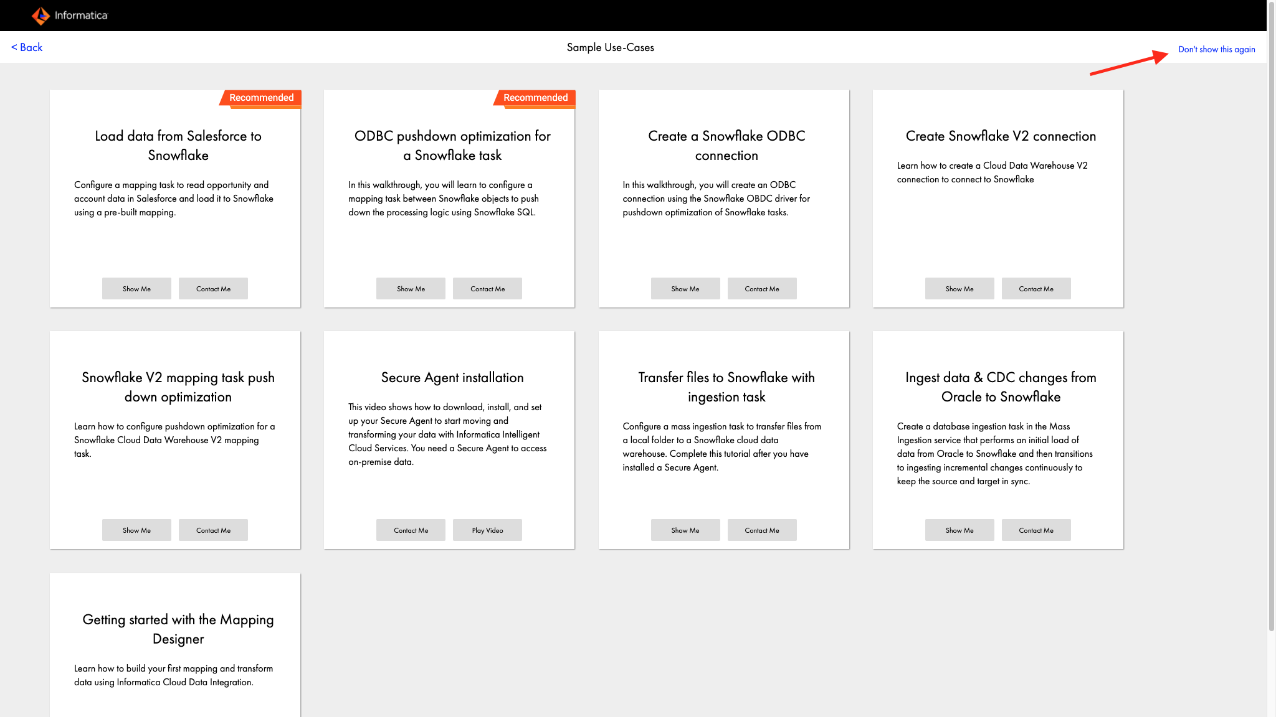Show Me for Ingest data & CDC changes

pyautogui.click(x=959, y=530)
